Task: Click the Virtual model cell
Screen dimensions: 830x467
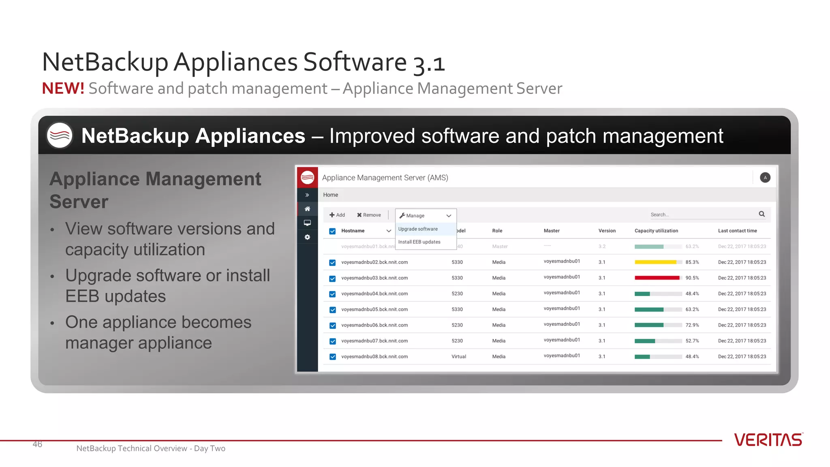Action: [459, 357]
